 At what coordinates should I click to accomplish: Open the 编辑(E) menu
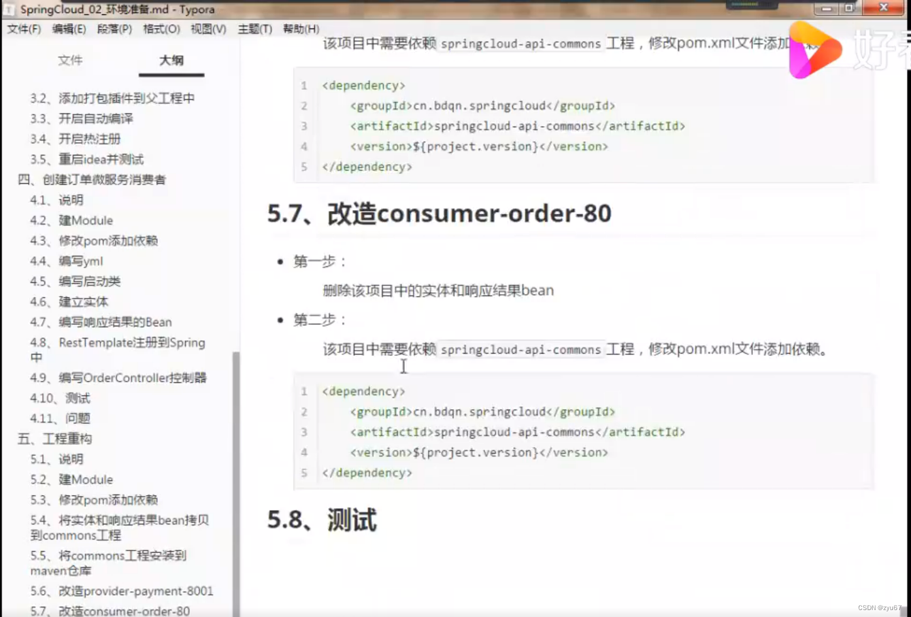69,29
